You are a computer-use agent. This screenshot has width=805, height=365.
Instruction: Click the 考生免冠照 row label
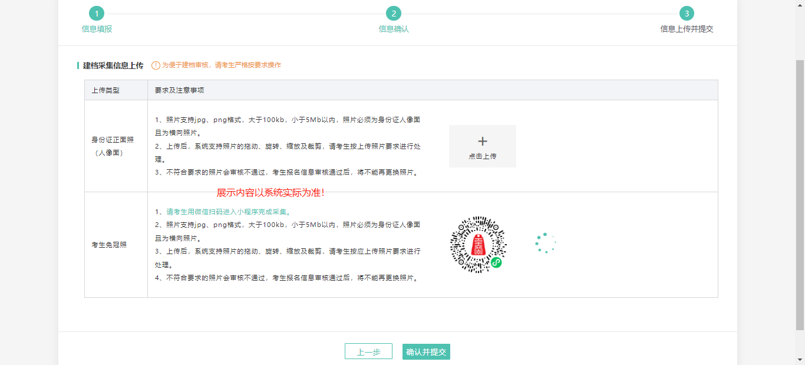109,245
